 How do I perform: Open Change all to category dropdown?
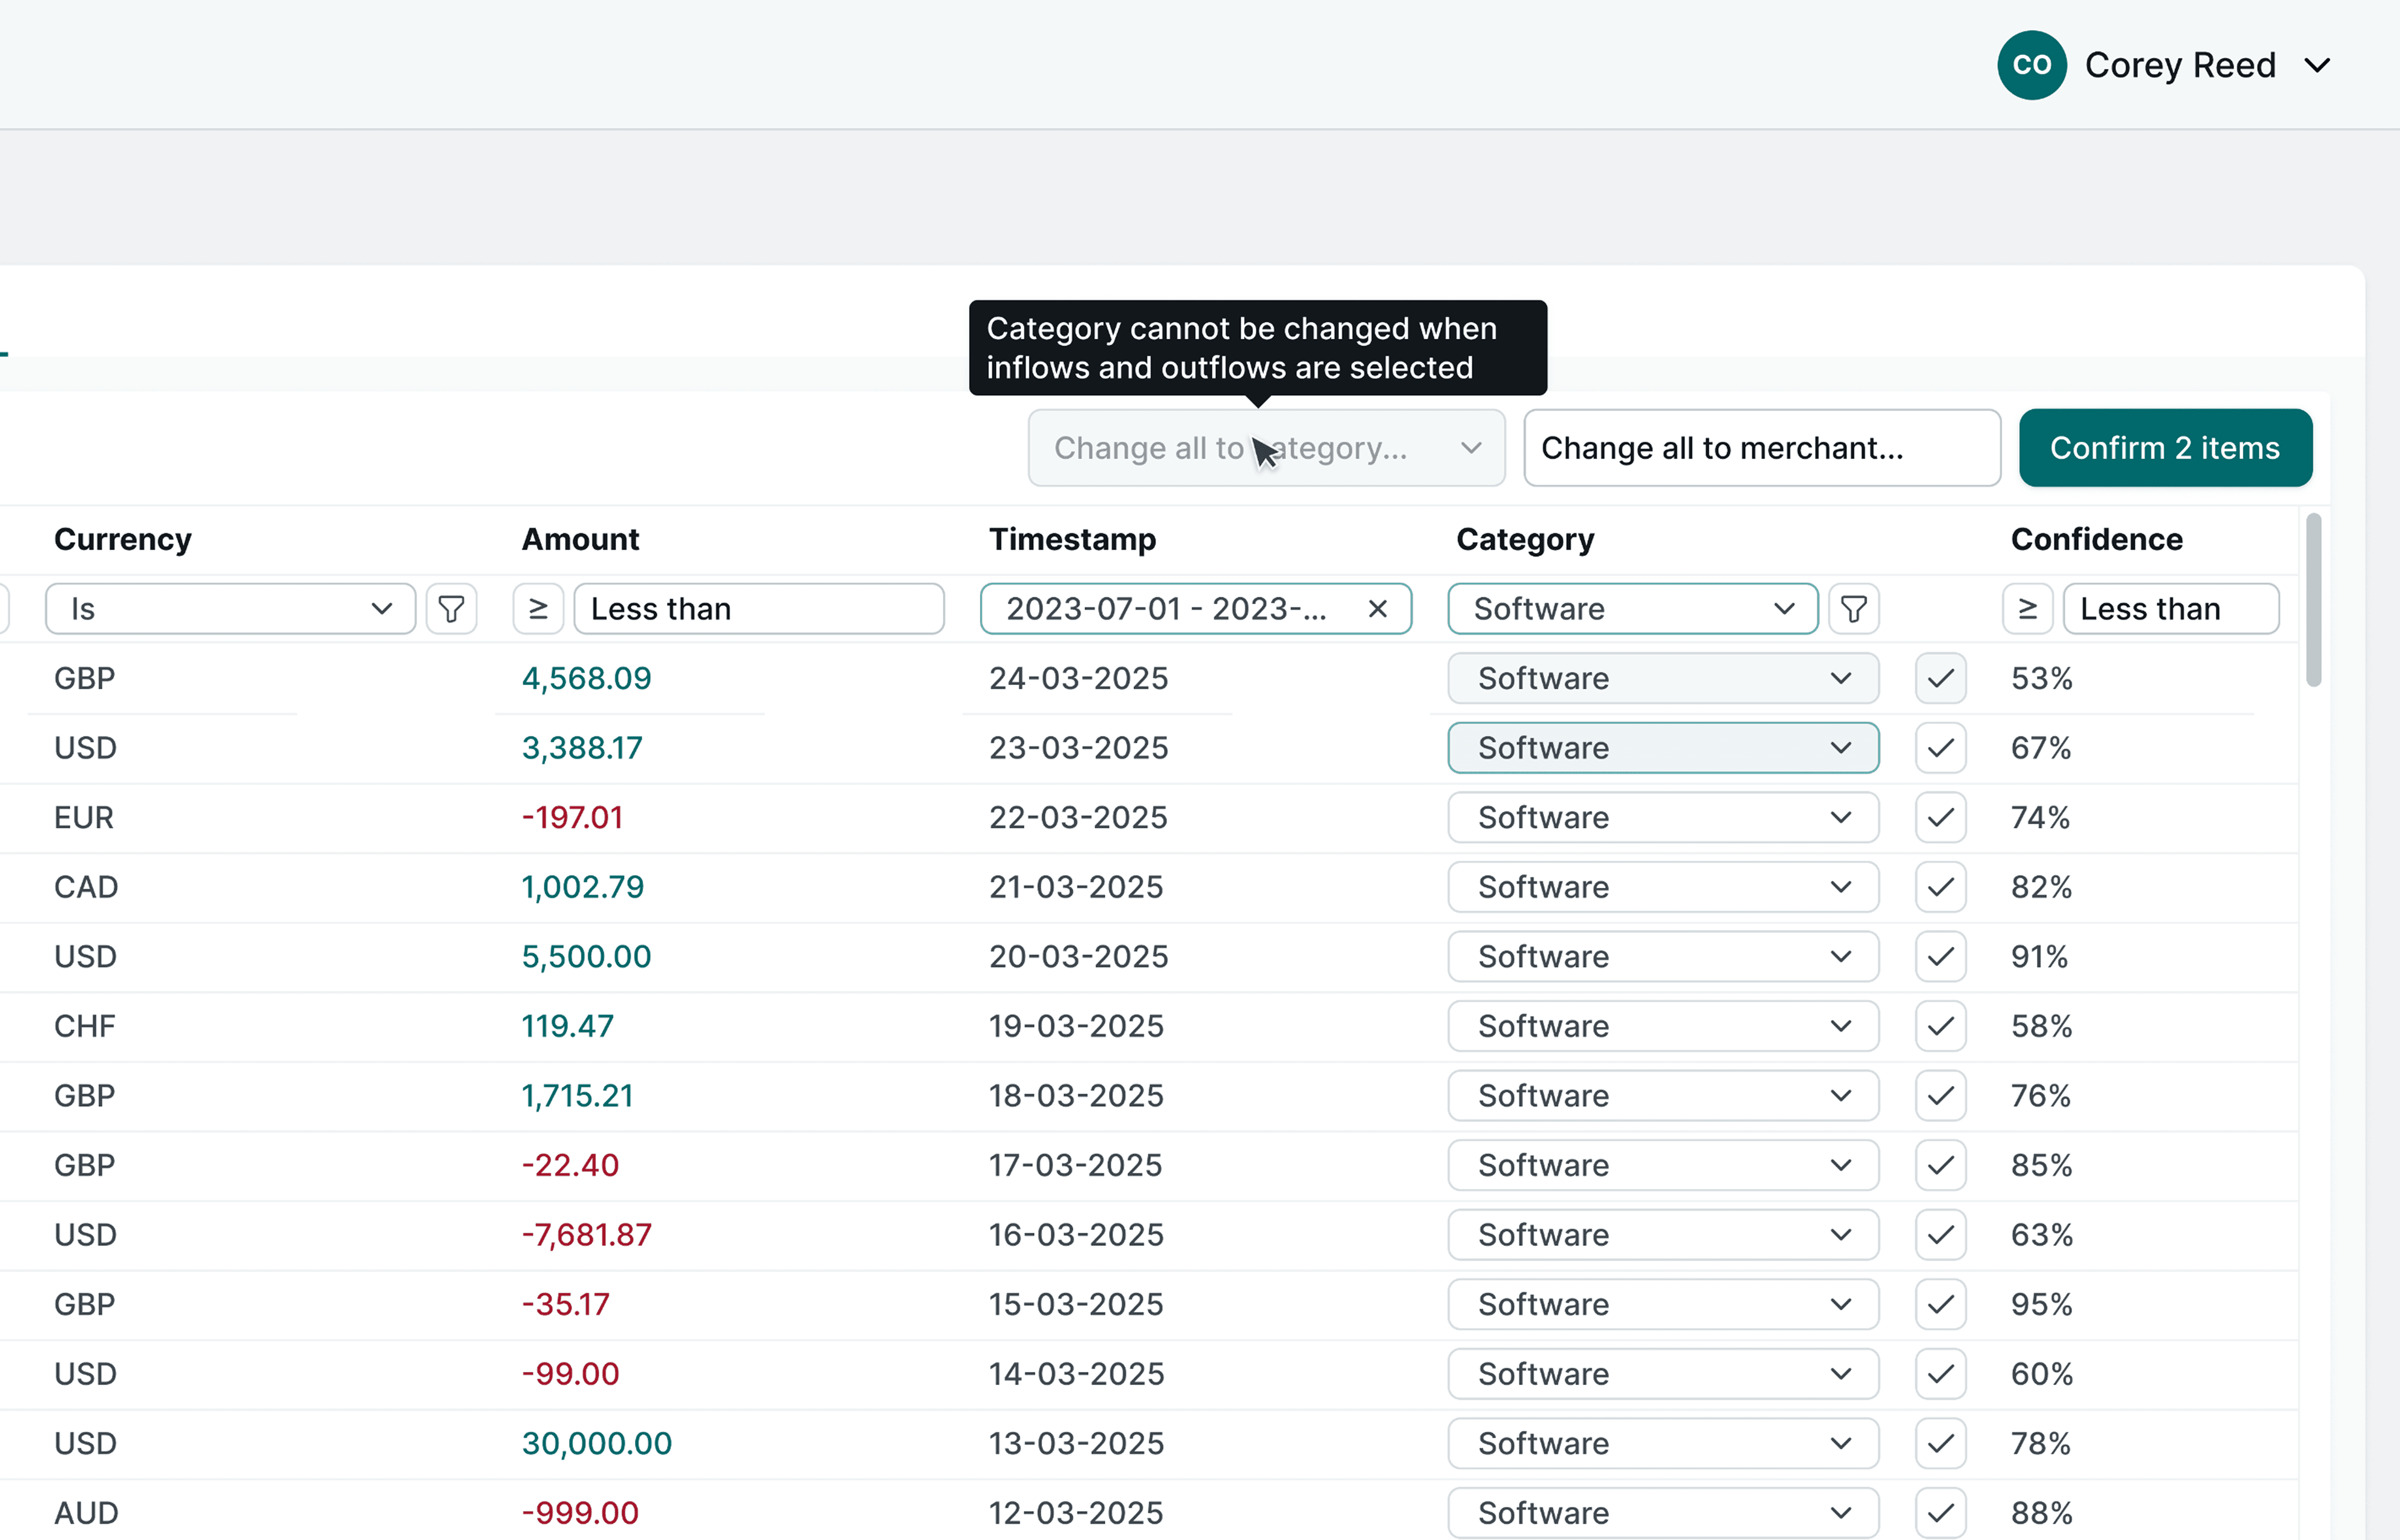(1266, 448)
